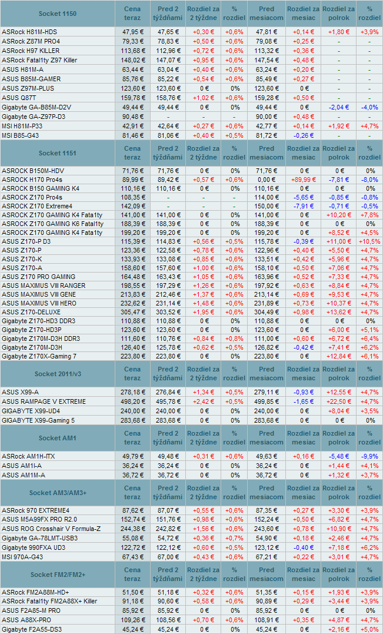Click the "ASUS B85M-GAMER" product name
The image size is (383, 634).
click(31, 79)
